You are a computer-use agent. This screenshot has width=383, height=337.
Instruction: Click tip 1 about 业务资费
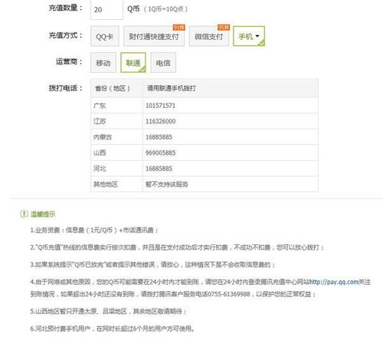click(x=94, y=230)
